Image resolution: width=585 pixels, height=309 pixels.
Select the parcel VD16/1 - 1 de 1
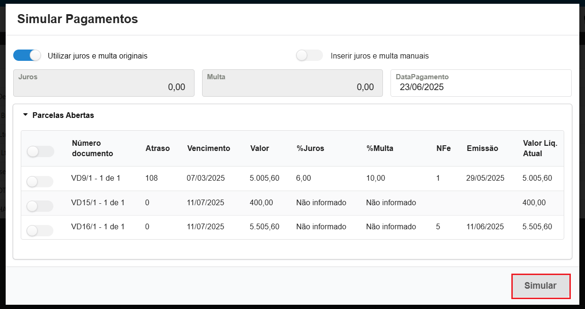39,230
